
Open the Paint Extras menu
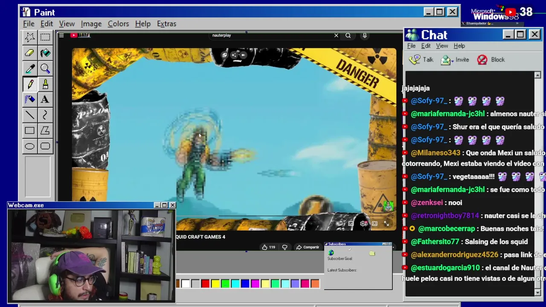click(166, 24)
